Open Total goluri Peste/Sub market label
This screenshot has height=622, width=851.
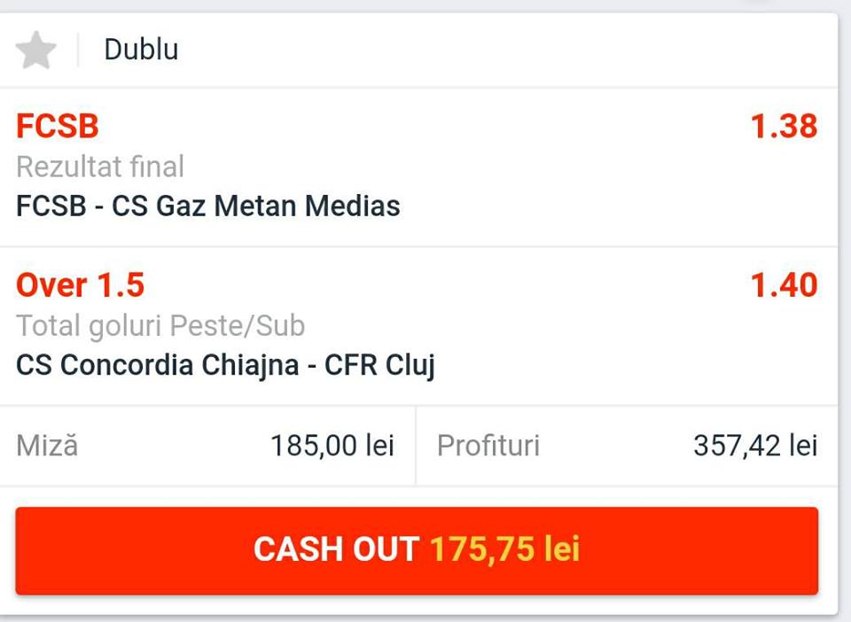(x=160, y=326)
